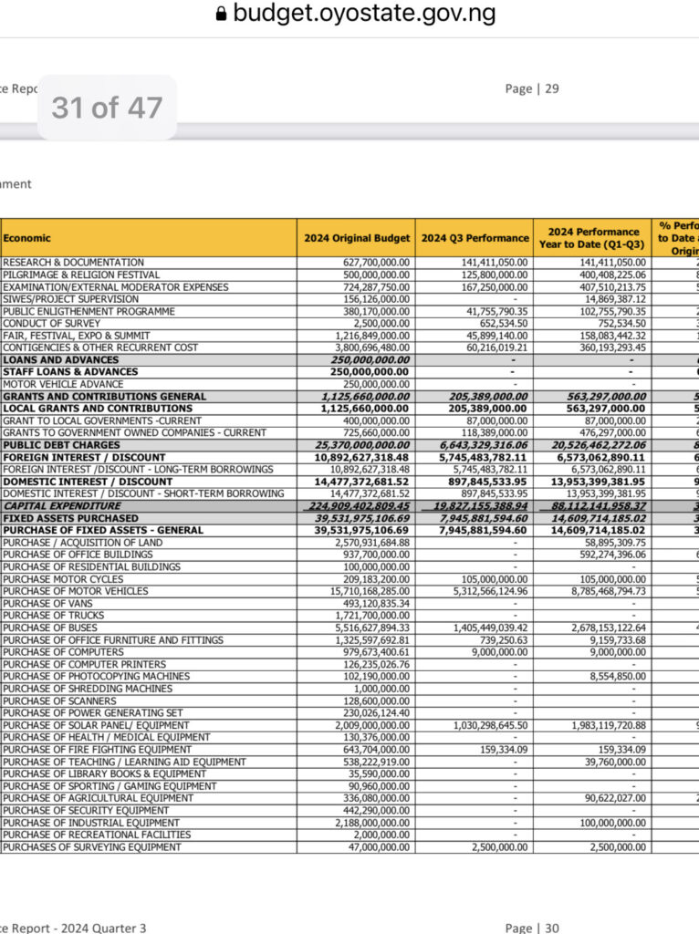The width and height of the screenshot is (699, 934).
Task: Select 'LOANS AND ADVANCES' heading row
Action: 61,359
